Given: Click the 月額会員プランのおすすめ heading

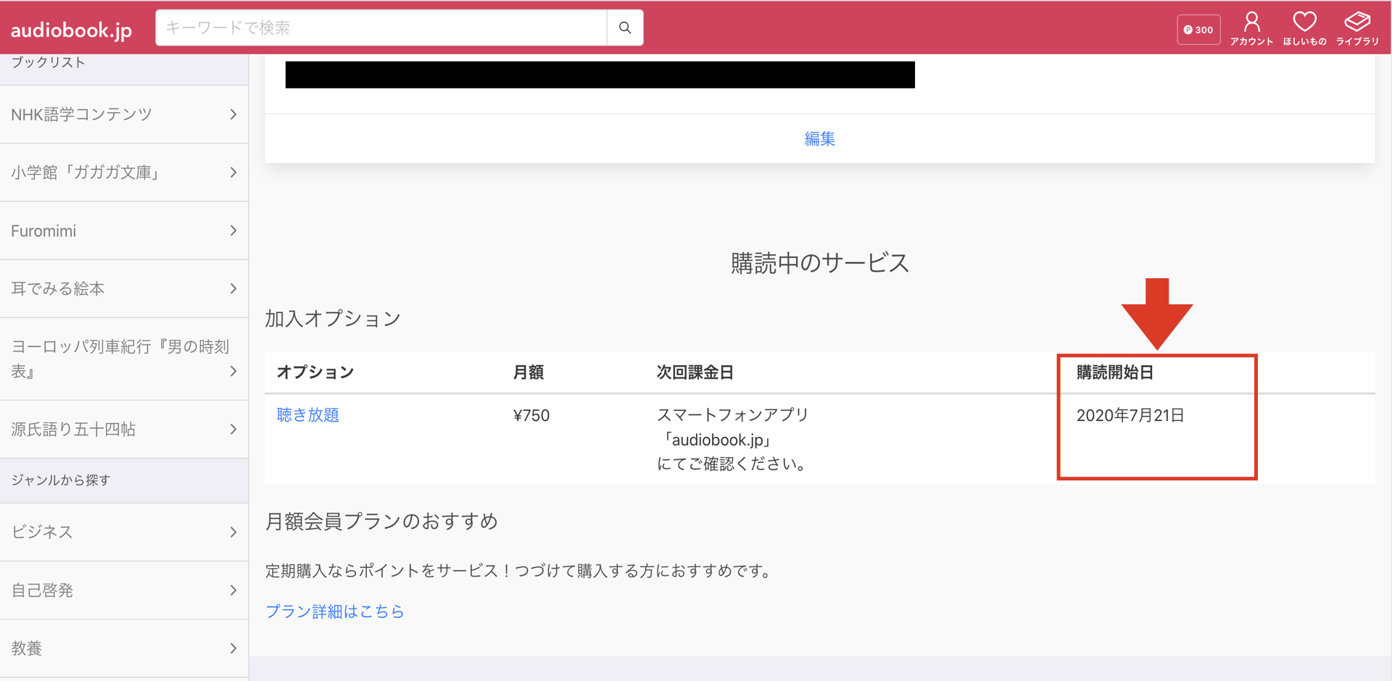Looking at the screenshot, I should [x=381, y=522].
